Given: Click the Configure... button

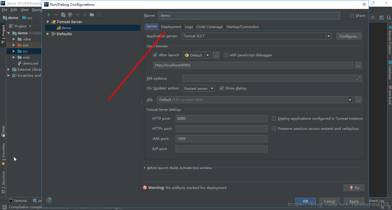Looking at the screenshot, I should [x=349, y=36].
